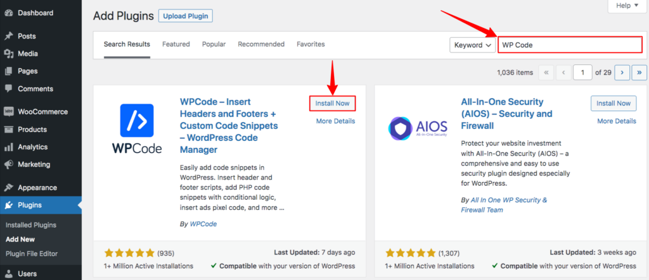
Task: Click 'Last Updated: 7 days ago'
Action: tap(314, 252)
